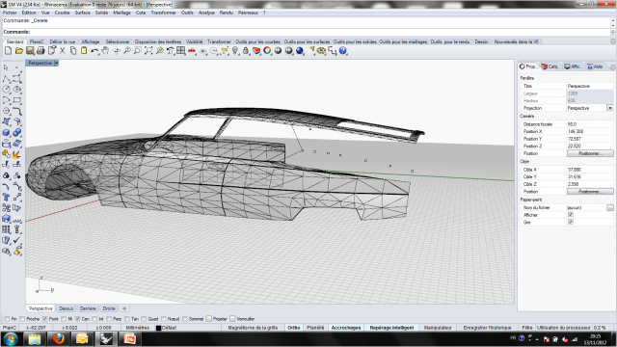The width and height of the screenshot is (617, 347).
Task: Activate the Pan hand tool
Action: 105,51
